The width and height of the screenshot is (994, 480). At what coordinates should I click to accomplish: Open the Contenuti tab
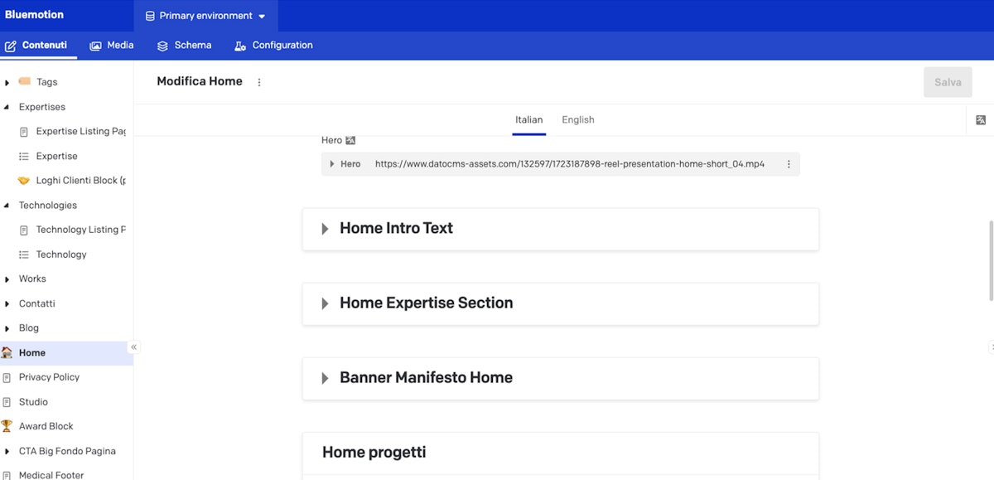[x=38, y=46]
